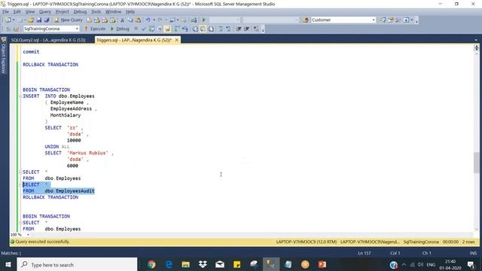
Task: Open File Explorer from the taskbar
Action: [x=186, y=264]
